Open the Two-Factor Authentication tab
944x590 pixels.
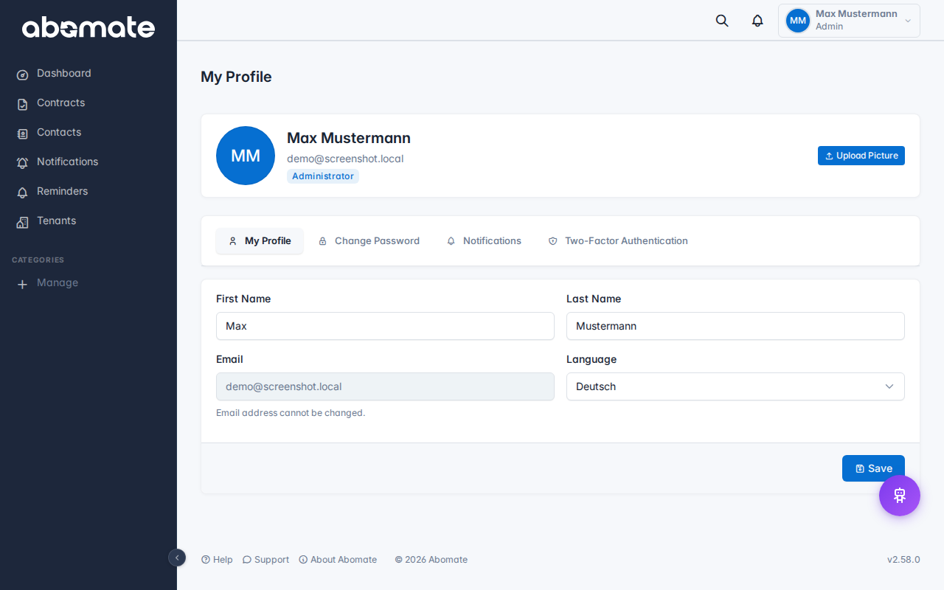point(618,240)
